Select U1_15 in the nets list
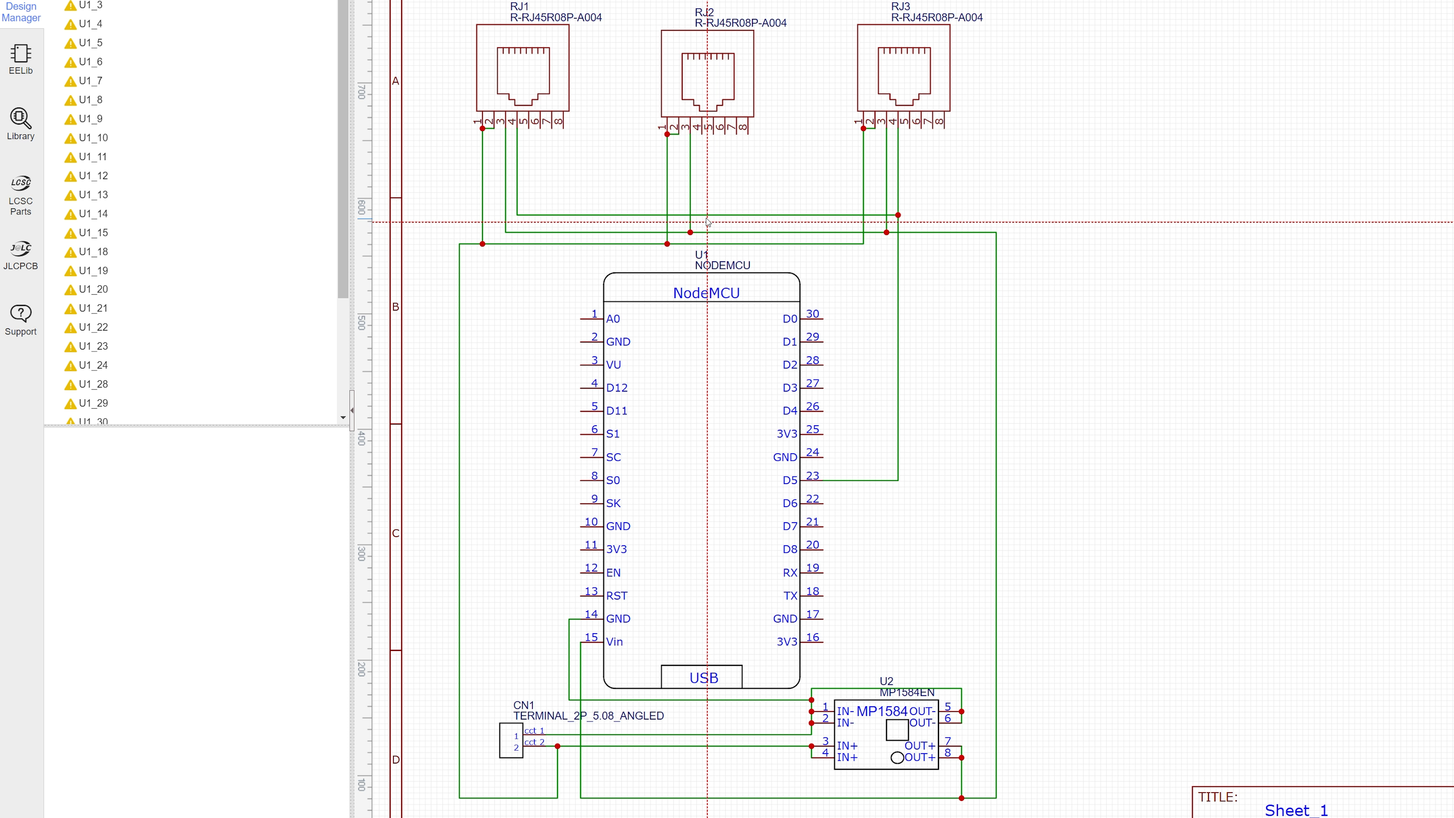This screenshot has height=818, width=1454. point(93,233)
